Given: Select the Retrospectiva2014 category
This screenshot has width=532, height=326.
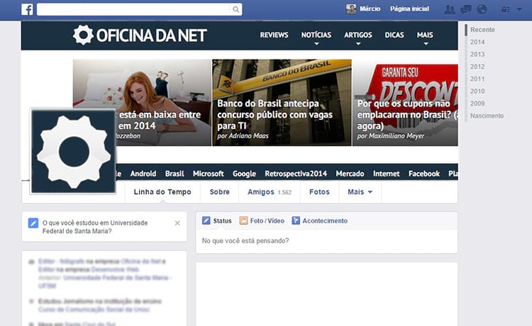Looking at the screenshot, I should click(x=296, y=174).
